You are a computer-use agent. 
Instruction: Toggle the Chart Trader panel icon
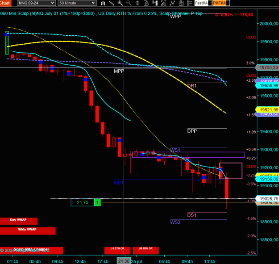155,3
